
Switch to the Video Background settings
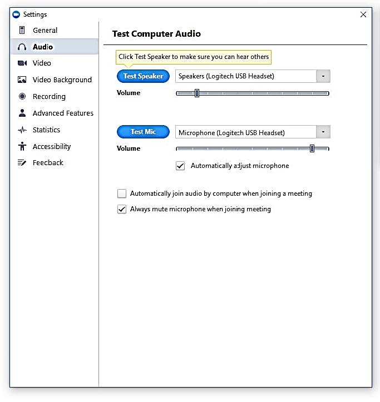(x=62, y=80)
